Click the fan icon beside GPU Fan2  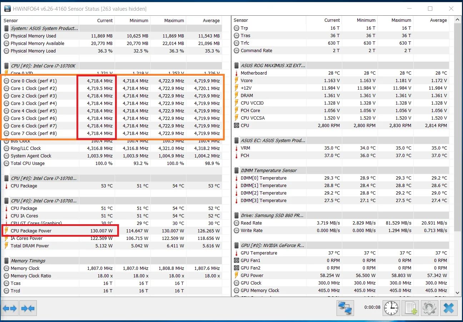click(236, 268)
